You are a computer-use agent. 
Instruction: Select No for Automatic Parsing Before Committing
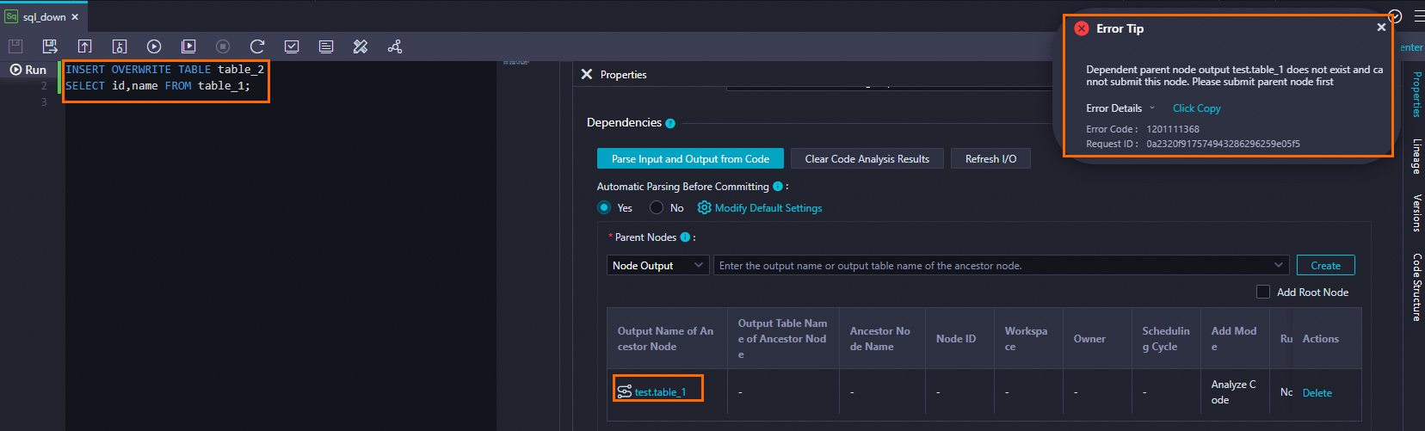pyautogui.click(x=657, y=207)
